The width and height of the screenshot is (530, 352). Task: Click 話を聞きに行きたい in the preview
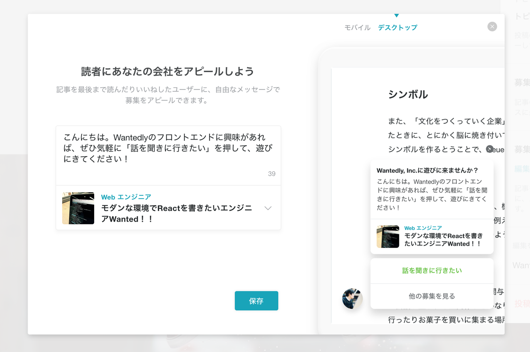pyautogui.click(x=432, y=271)
